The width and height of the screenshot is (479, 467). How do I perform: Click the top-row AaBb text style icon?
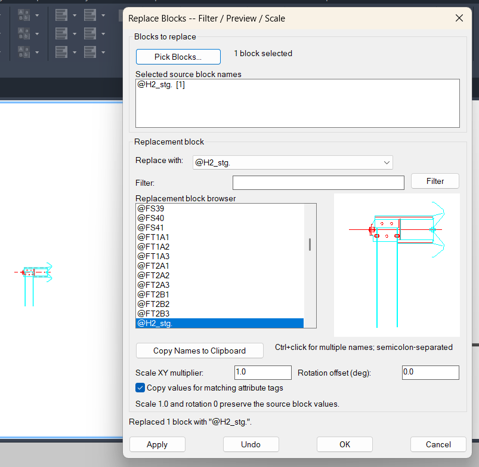(x=24, y=15)
